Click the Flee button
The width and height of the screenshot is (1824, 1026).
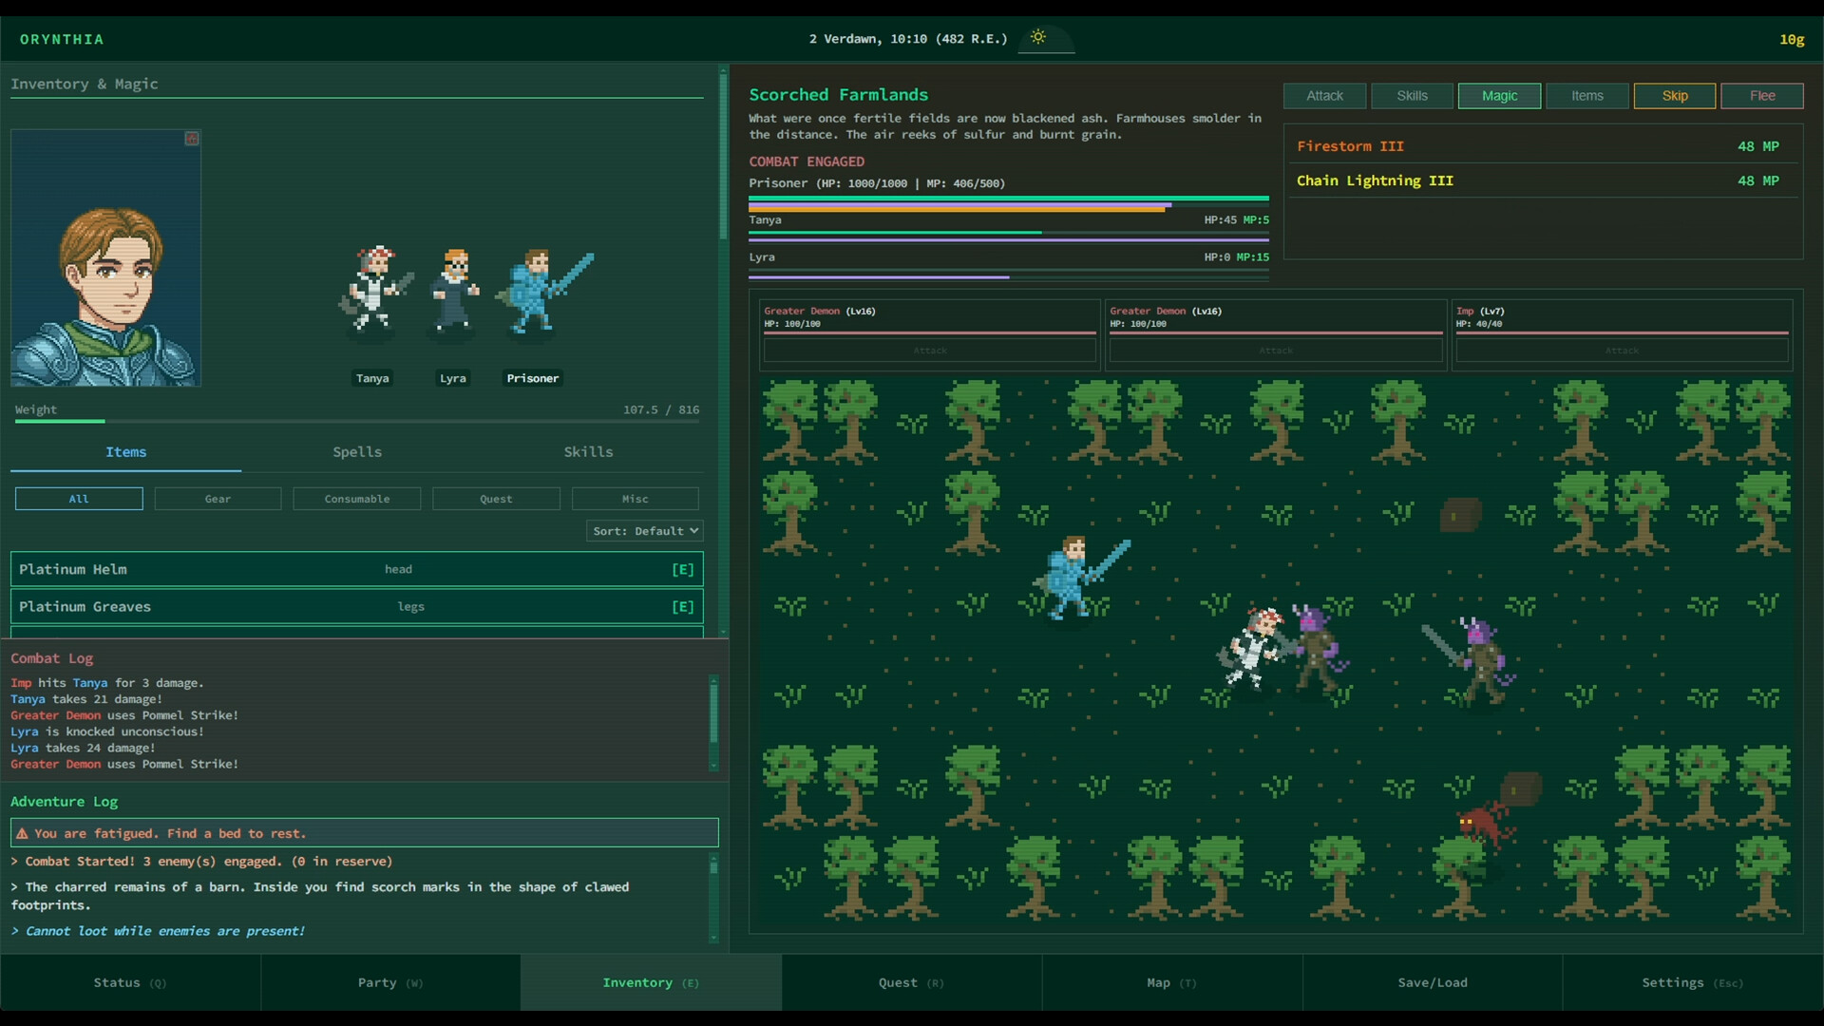[1761, 96]
